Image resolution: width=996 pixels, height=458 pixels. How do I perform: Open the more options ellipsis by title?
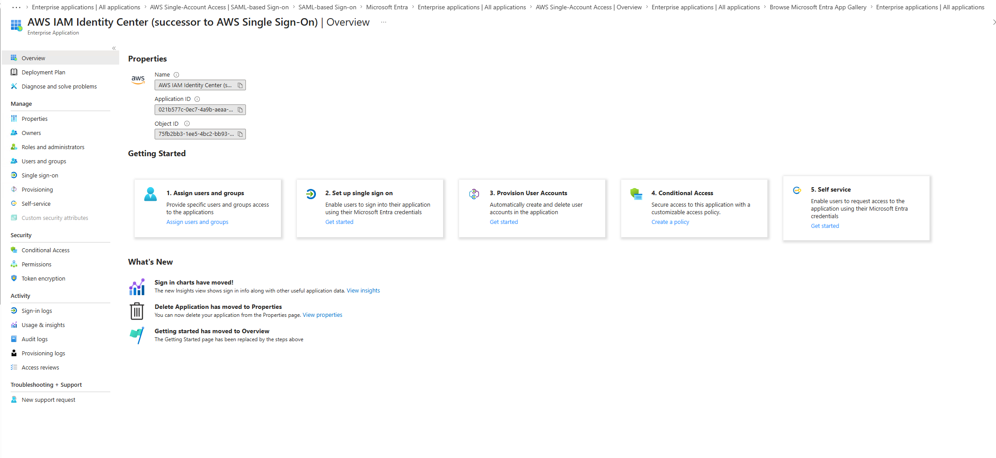384,22
